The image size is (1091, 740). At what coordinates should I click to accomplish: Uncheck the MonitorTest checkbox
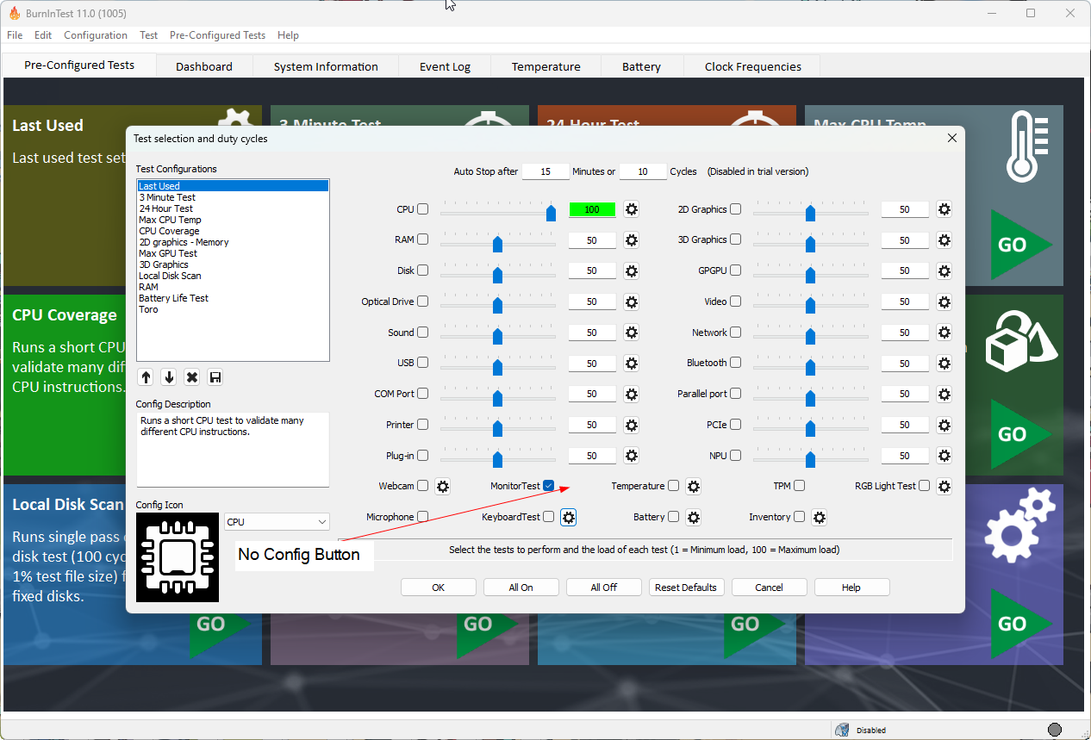coord(548,486)
